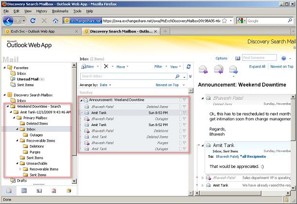
Task: Click the Forward message icon
Action: [x=233, y=70]
